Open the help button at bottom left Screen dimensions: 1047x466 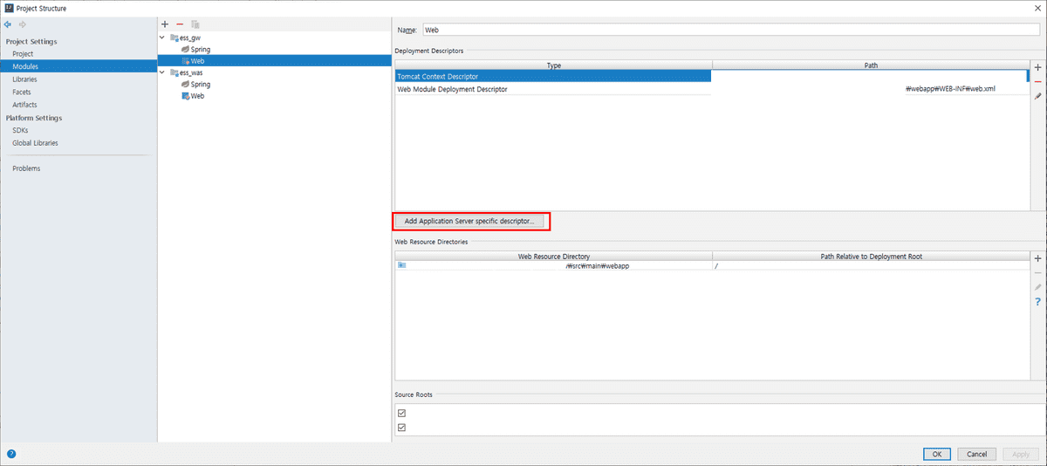coord(11,454)
